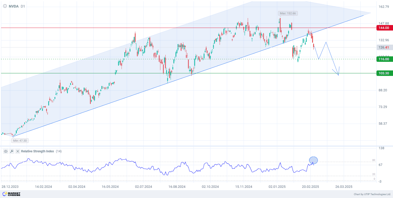This screenshot has height=198, width=393.
Task: Click the 20.02.2025 date label
Action: 311,187
